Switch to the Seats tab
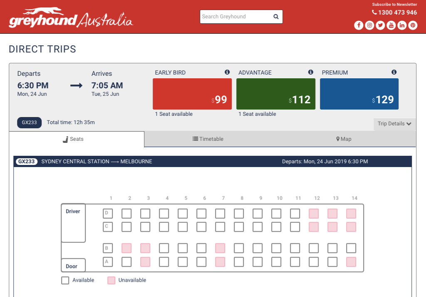Screen dimensions: 426x297 pyautogui.click(x=77, y=139)
